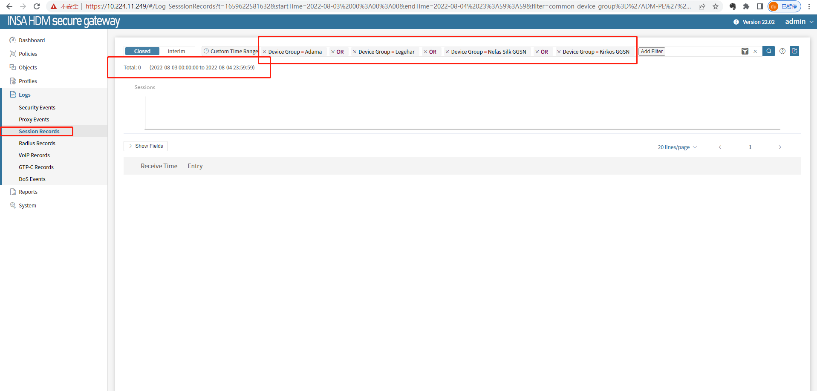This screenshot has width=817, height=391.
Task: Select Security Events in Logs menu
Action: (37, 108)
